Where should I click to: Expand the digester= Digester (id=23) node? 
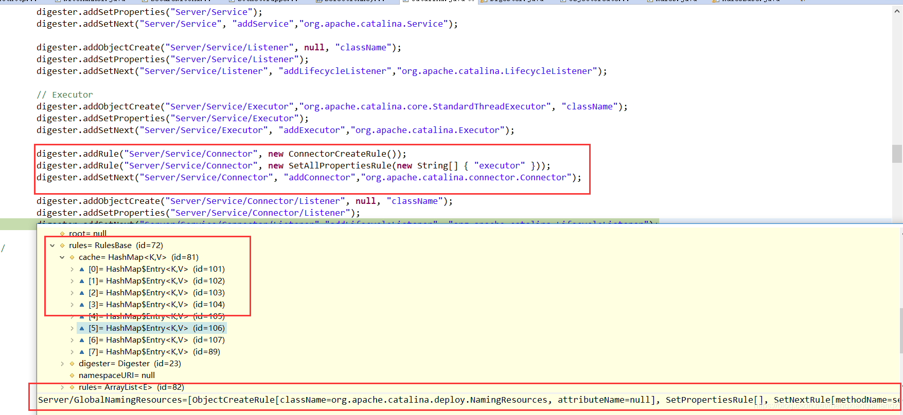[x=62, y=364]
